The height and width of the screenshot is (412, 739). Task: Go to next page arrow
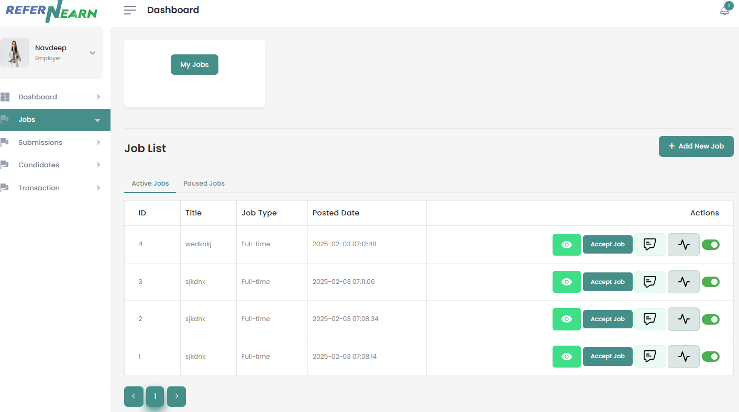177,396
